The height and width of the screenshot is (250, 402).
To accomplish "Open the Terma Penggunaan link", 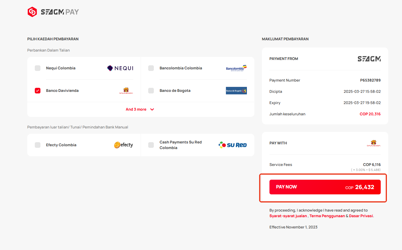I will click(x=327, y=216).
